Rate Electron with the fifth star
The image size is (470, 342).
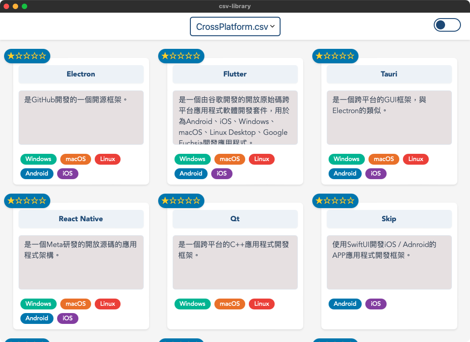click(x=43, y=56)
